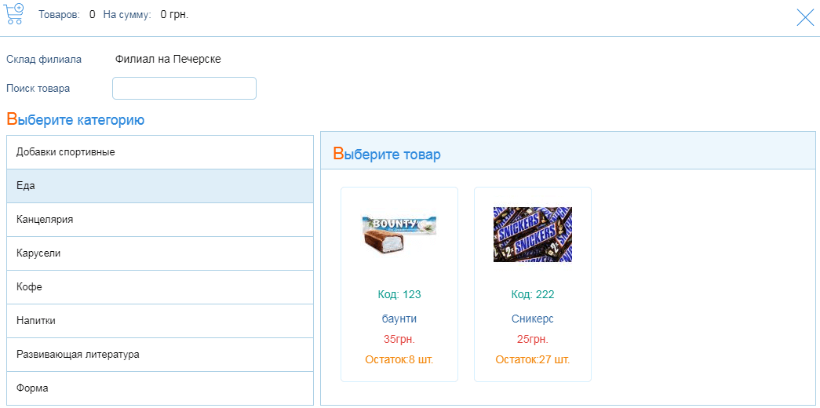Viewport: 820px width, 408px height.
Task: Open the Канцелярия category
Action: pyautogui.click(x=160, y=220)
